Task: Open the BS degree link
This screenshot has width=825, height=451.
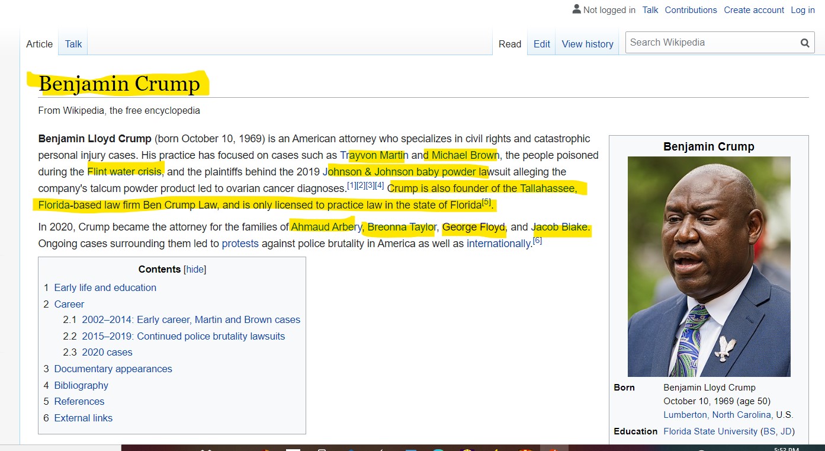Action: [769, 431]
